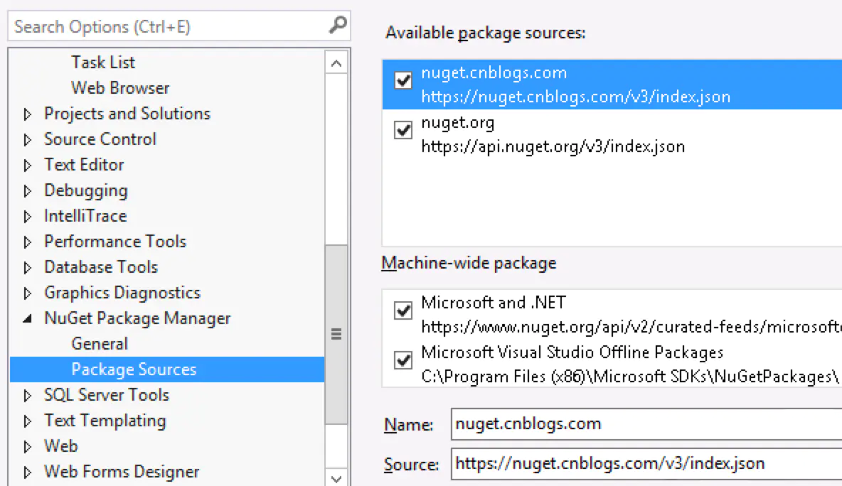The height and width of the screenshot is (486, 842).
Task: Click the options tree scrollbar thumb
Action: [336, 335]
